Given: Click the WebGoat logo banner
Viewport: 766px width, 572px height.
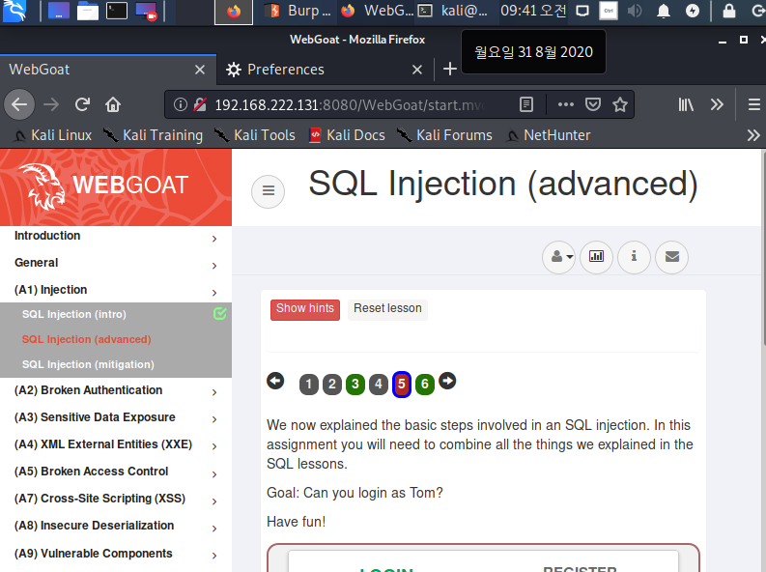Looking at the screenshot, I should click(116, 186).
